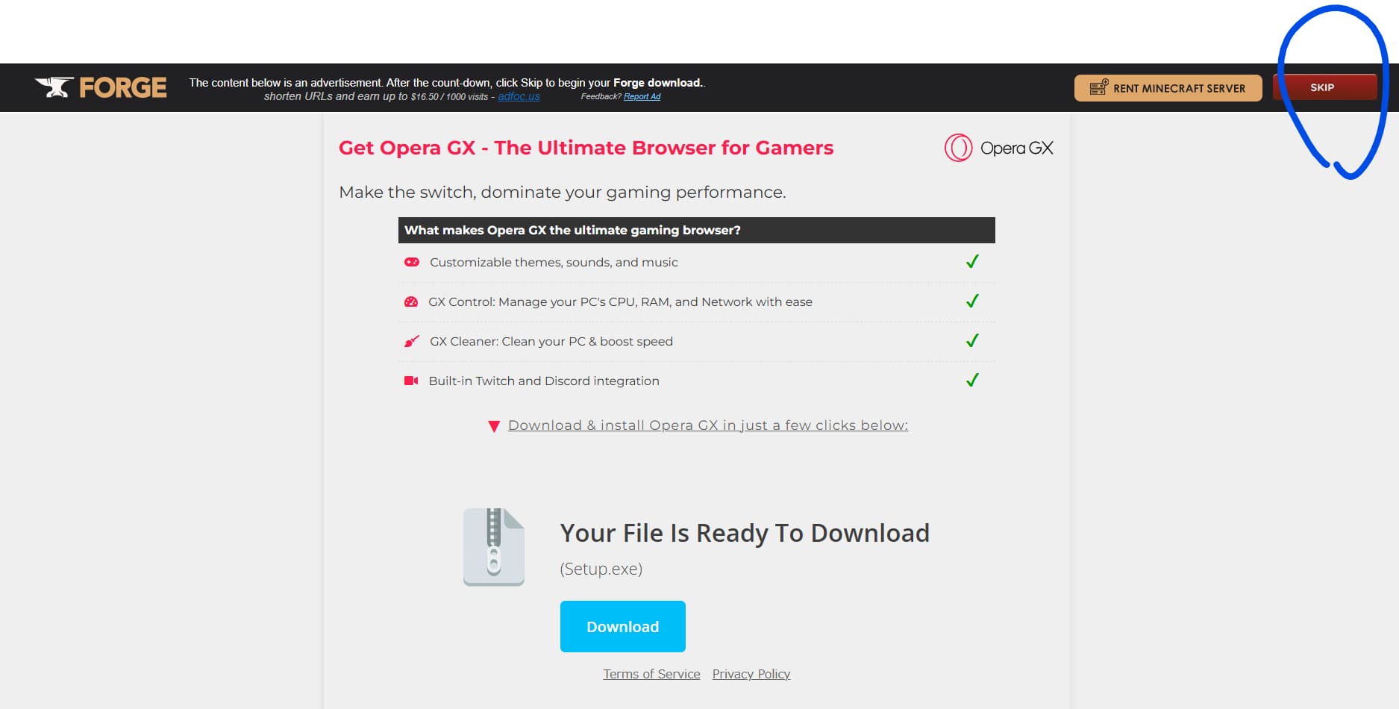Hit the blue Download button

[x=622, y=626]
